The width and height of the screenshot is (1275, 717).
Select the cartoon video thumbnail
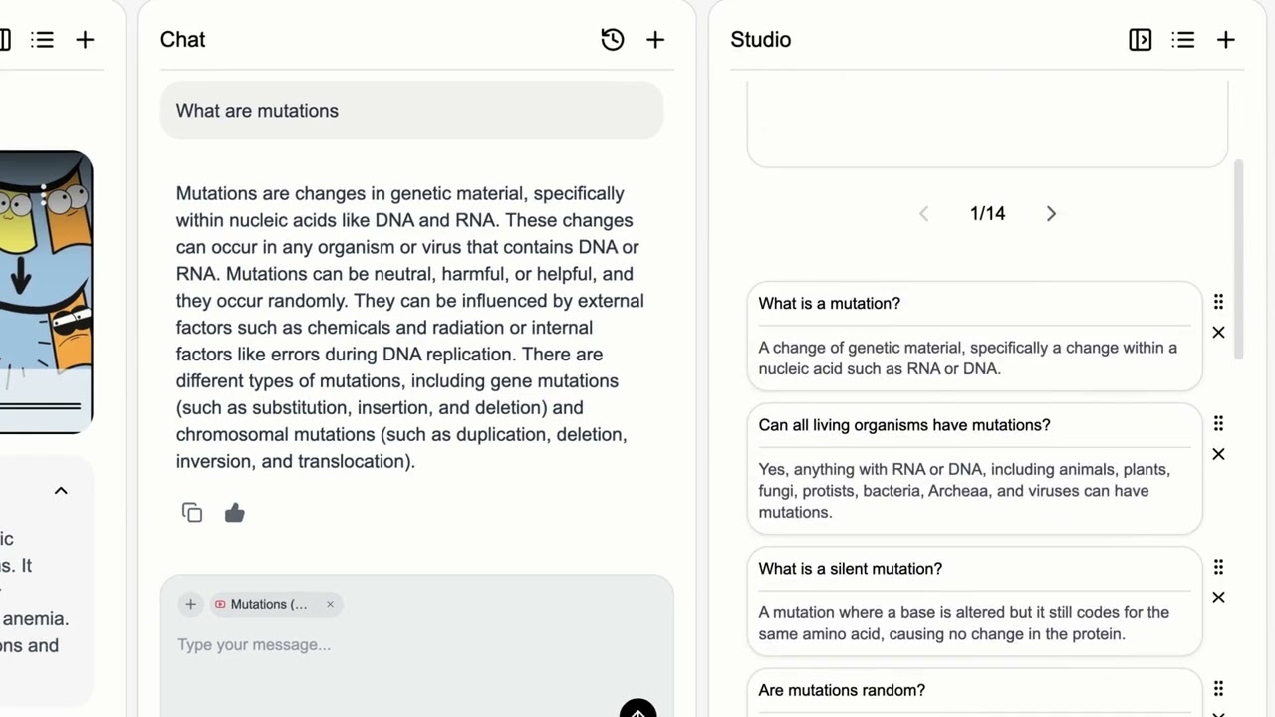46,292
